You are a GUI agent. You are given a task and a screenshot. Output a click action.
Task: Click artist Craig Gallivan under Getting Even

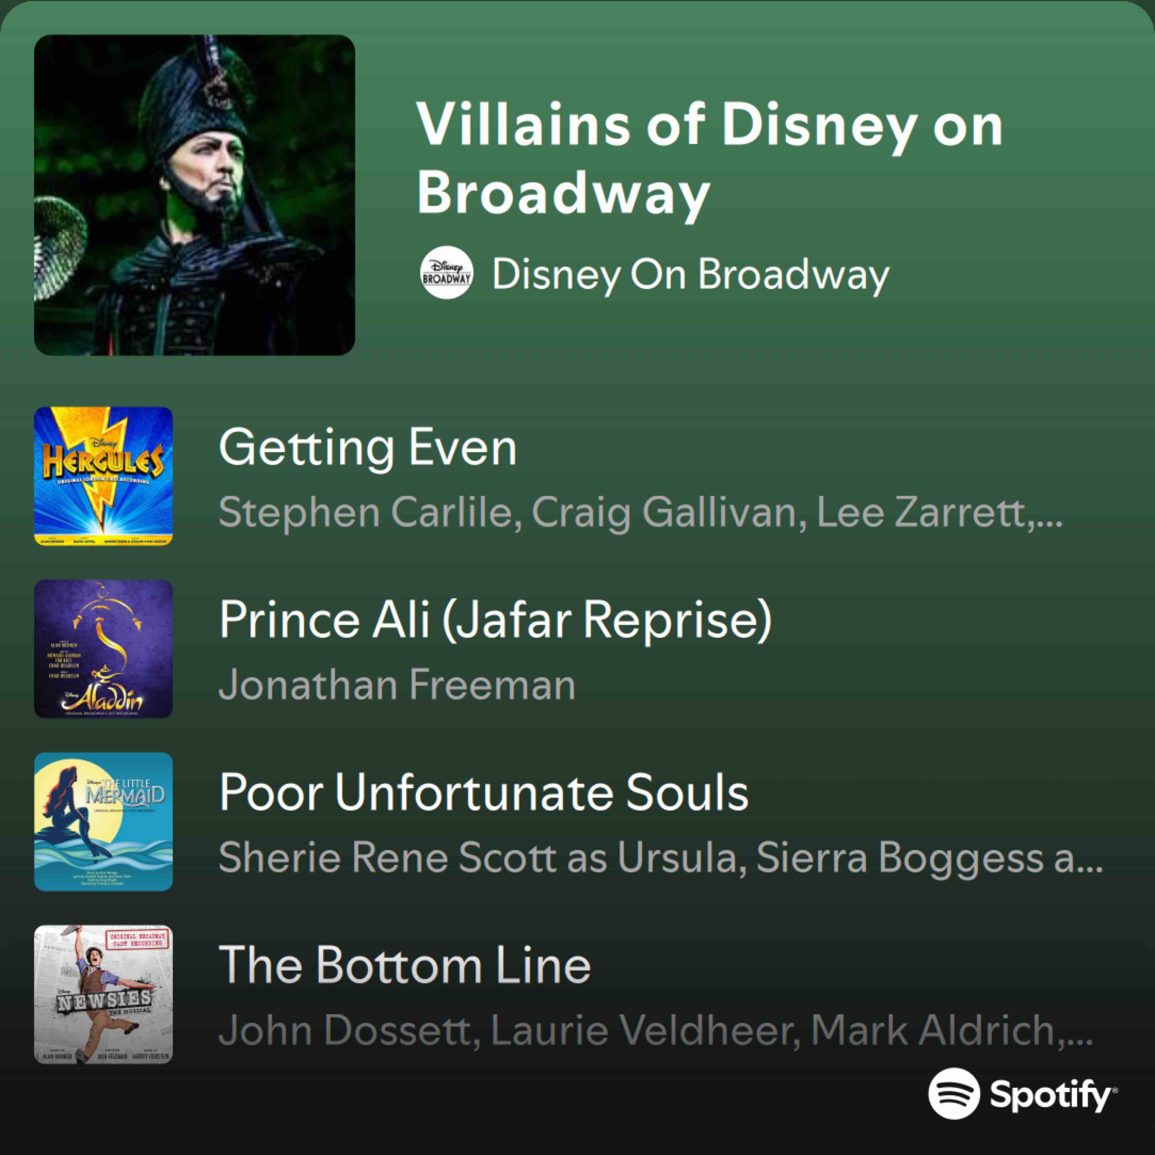click(x=664, y=512)
